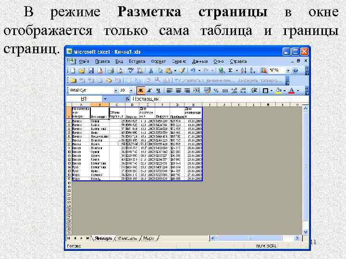Viewport: 346px width, 259px height.
Task: Sort descending with the Z-A icon
Action: tap(252, 71)
